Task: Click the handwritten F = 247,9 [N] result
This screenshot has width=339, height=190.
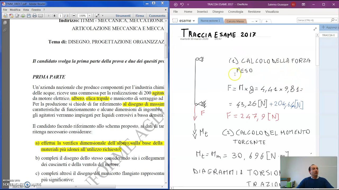Action: (253, 116)
